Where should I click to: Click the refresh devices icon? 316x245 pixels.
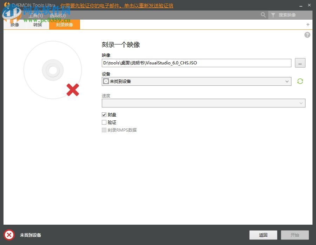tap(300, 81)
